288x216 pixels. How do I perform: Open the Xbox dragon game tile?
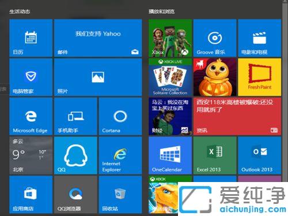point(163,195)
